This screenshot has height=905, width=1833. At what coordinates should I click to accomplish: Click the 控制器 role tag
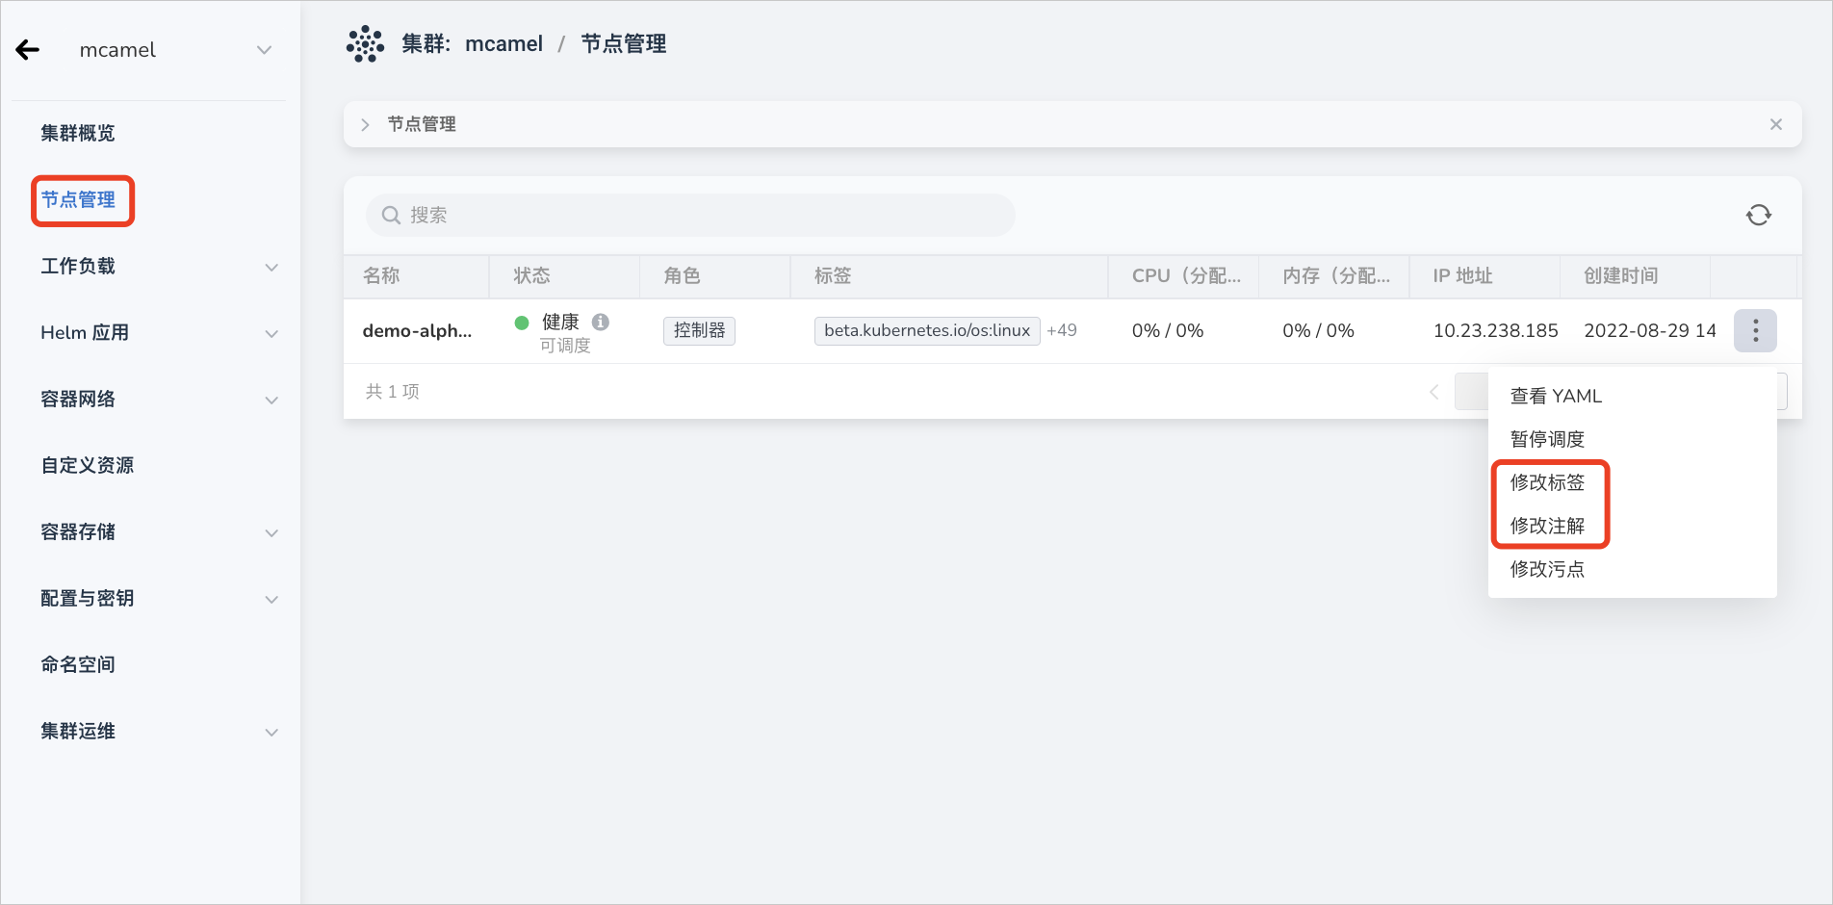coord(699,330)
